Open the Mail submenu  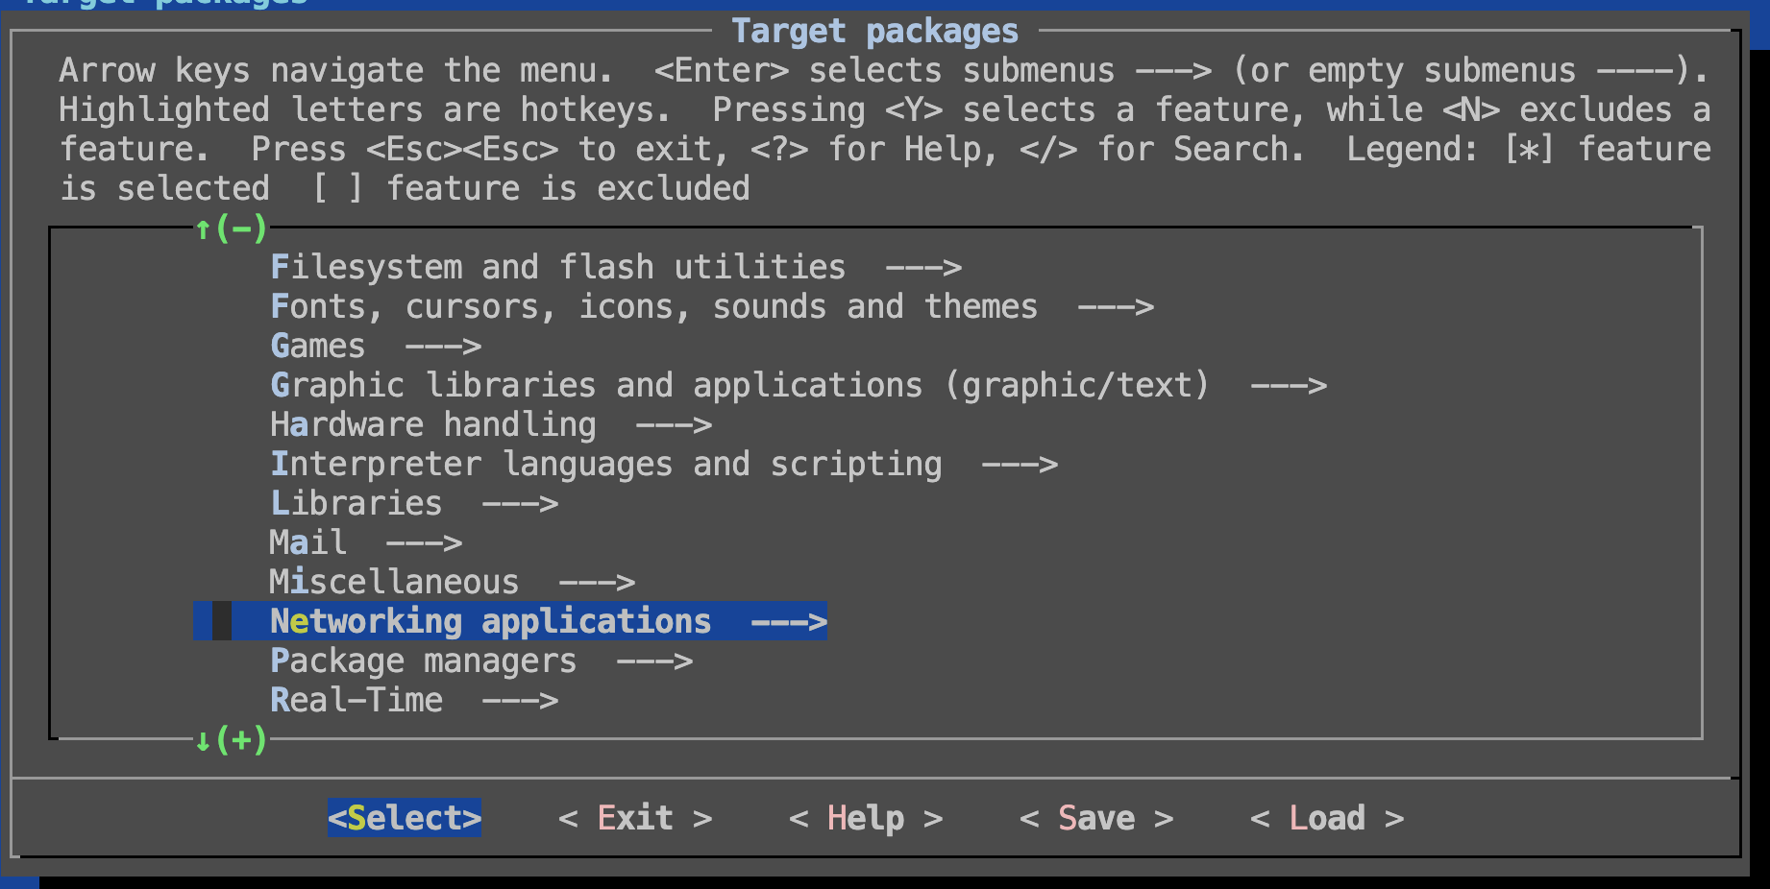tap(307, 542)
